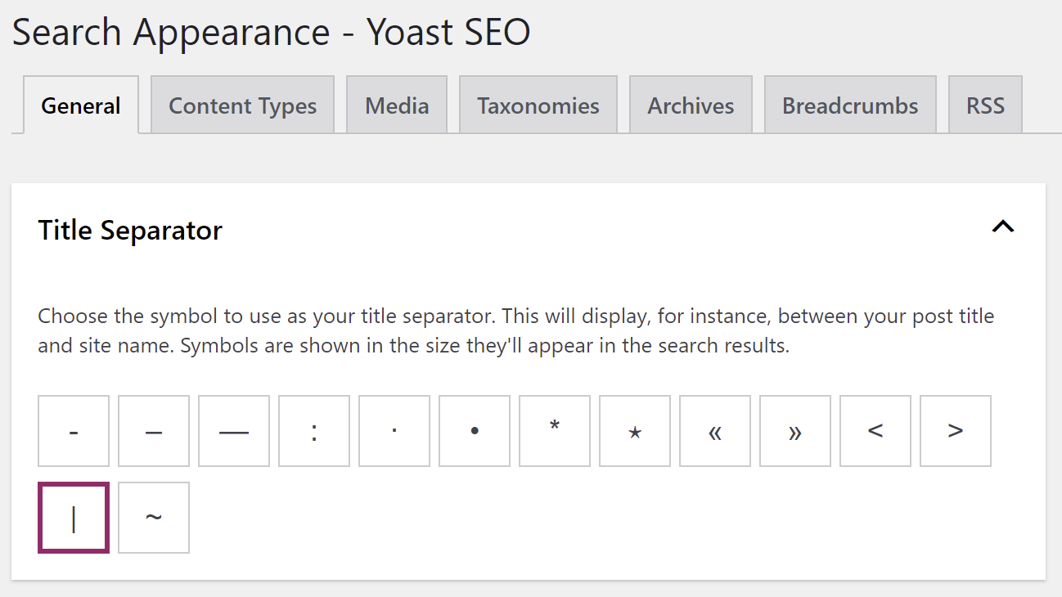Select the hyphen separator option
Viewport: 1062px width, 597px height.
74,431
